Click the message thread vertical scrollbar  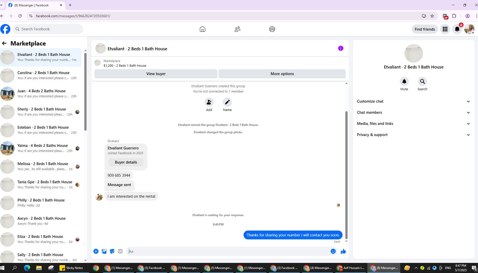click(x=346, y=175)
